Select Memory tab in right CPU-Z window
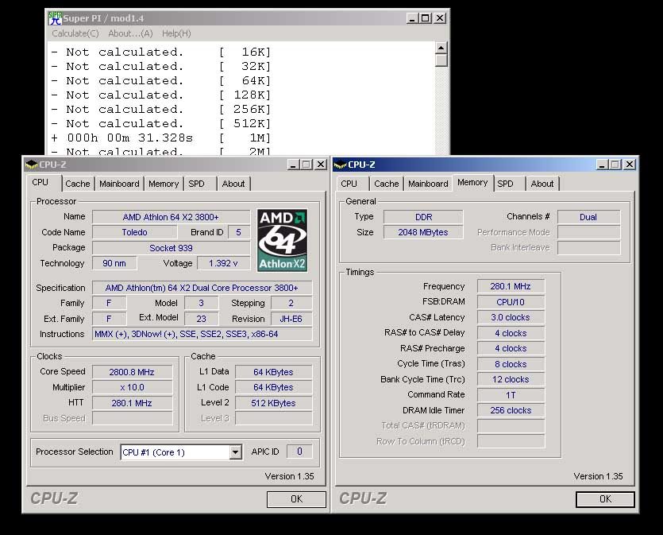 [472, 182]
